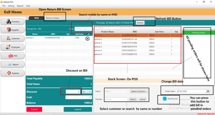215x115 pixels.
Task: Click the bill table SubTotal header
Action: pos(79,34)
